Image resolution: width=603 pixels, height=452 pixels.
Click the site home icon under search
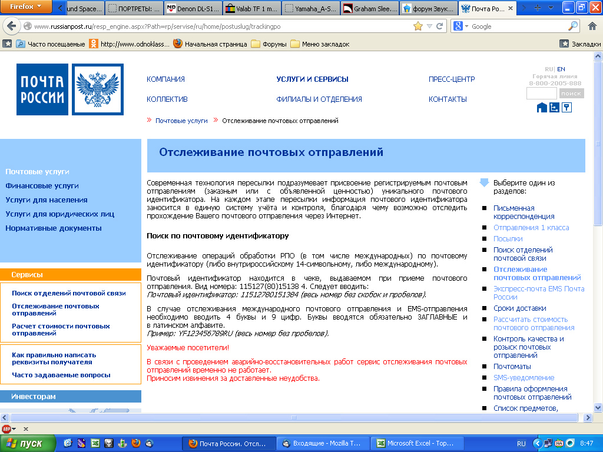coord(542,107)
